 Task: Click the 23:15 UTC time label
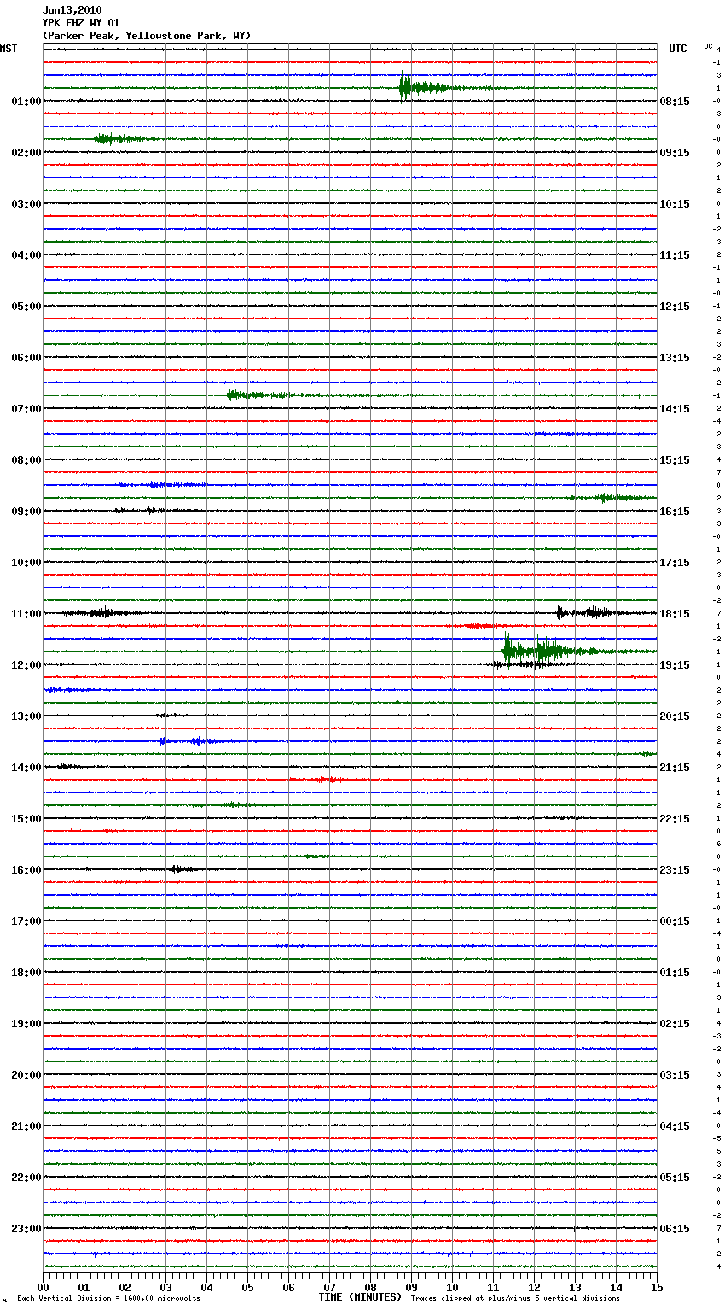point(675,870)
